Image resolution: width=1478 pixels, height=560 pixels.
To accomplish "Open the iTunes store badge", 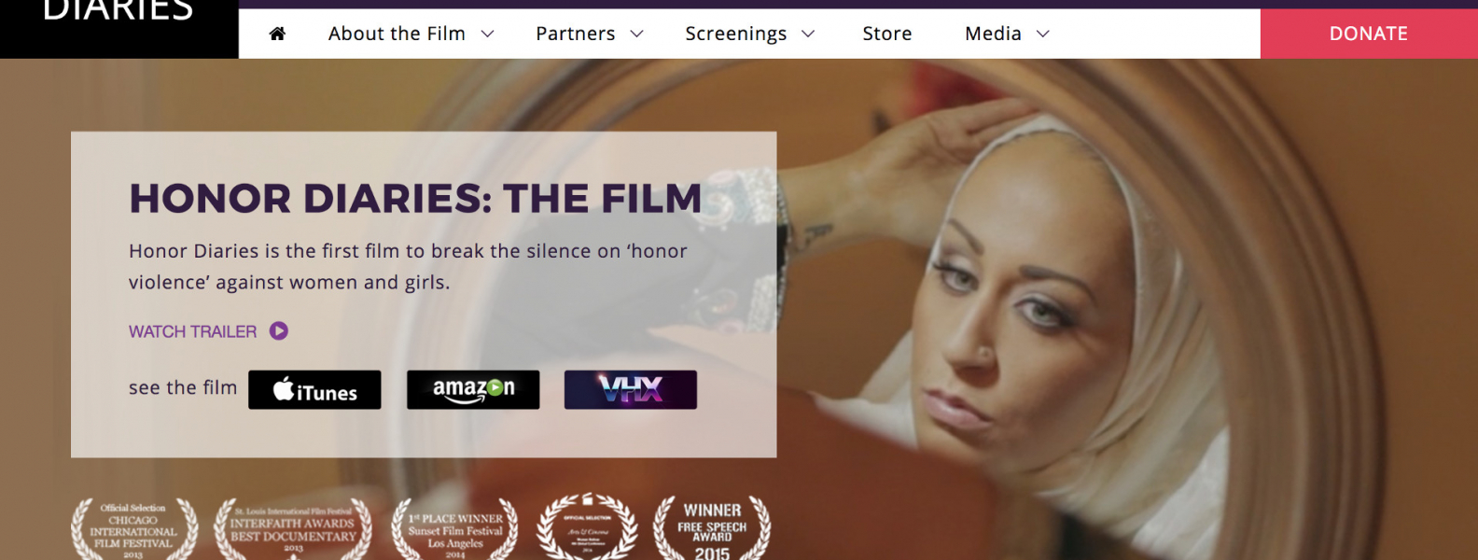I will (x=314, y=390).
